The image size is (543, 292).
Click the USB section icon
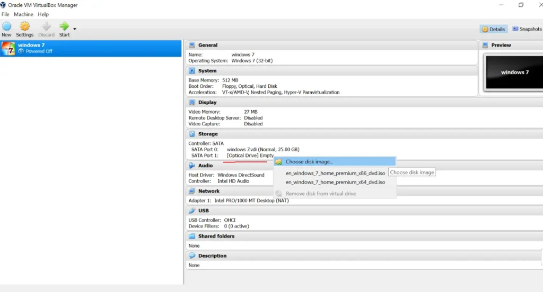coord(192,211)
